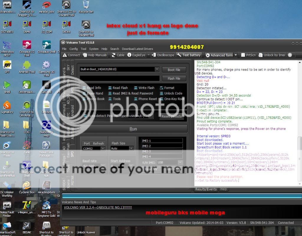This screenshot has height=236, width=302.
Task: Click the blue progress bar
Action: [x=181, y=196]
